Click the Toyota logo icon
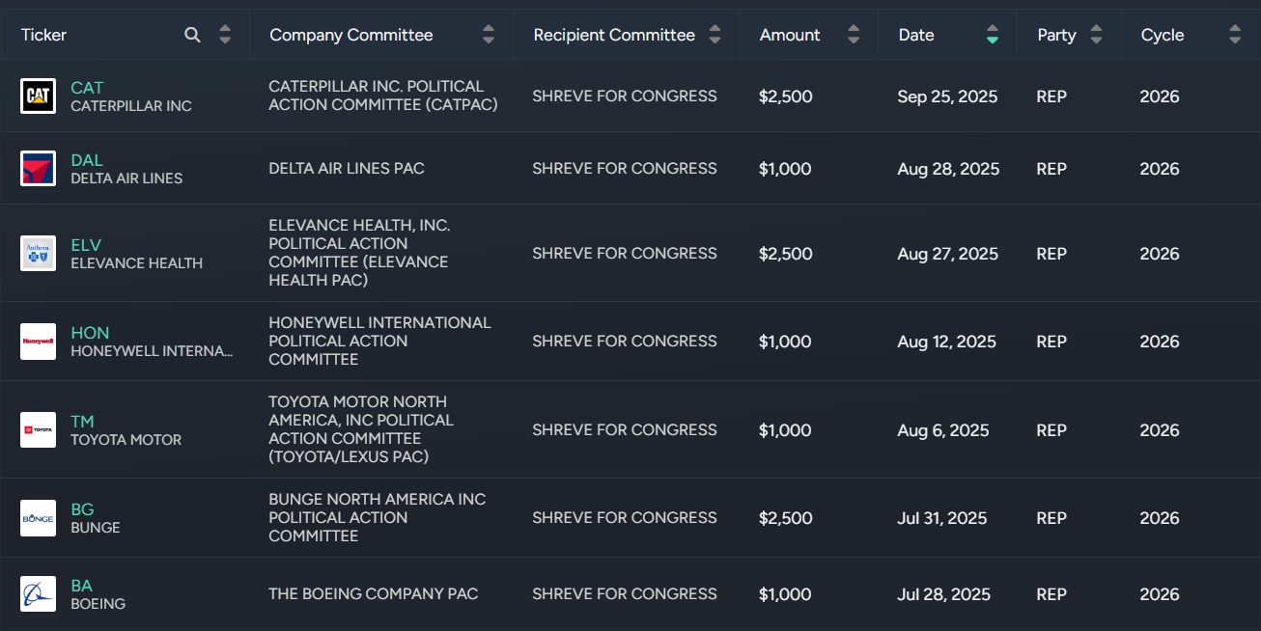 coord(39,430)
